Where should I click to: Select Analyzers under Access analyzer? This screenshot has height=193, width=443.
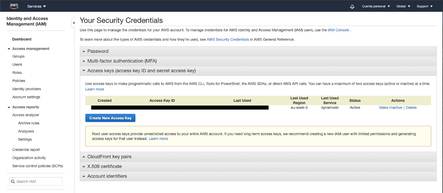pyautogui.click(x=26, y=131)
